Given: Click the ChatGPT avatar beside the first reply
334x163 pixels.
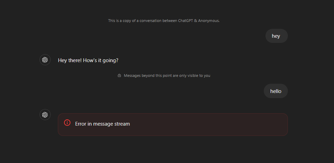Looking at the screenshot, I should point(45,60).
